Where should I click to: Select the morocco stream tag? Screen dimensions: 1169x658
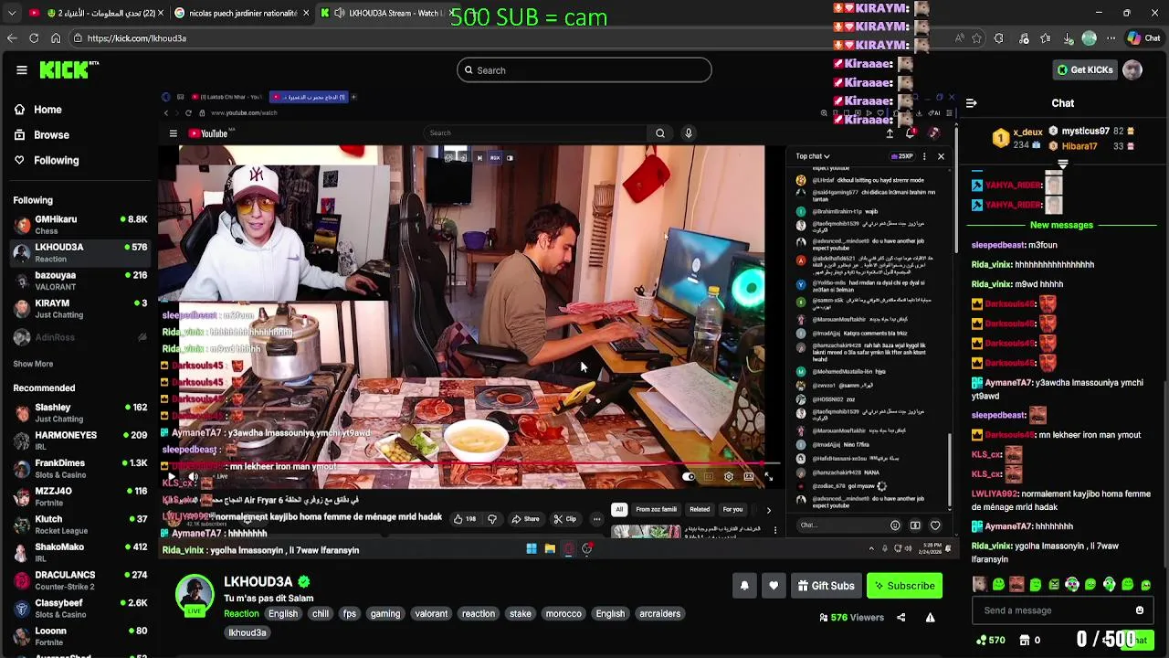(563, 614)
